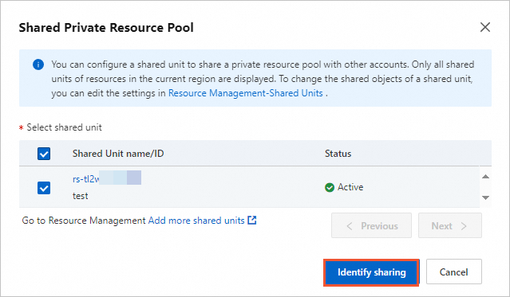Click the 'Shared Private Resource Pool' dialog title
This screenshot has width=510, height=297.
pos(106,28)
